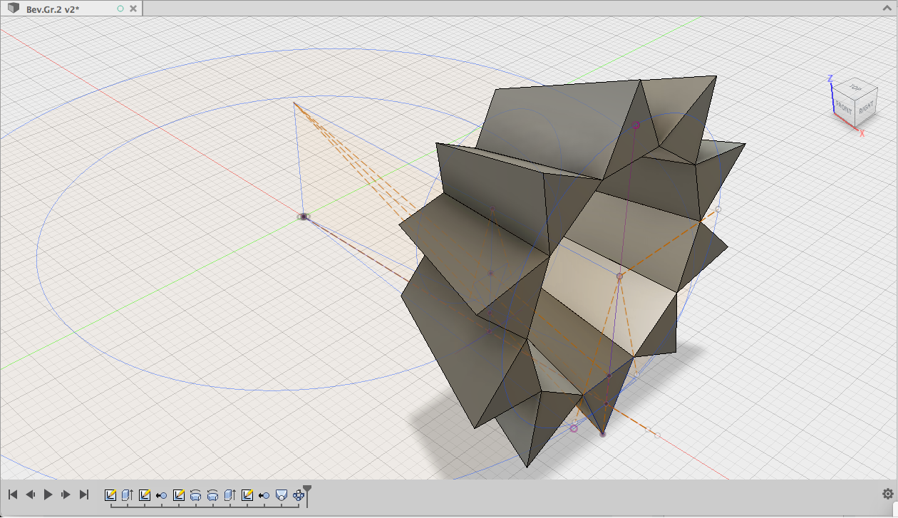This screenshot has width=898, height=518.
Task: Click the green circle status icon on the tab
Action: (120, 9)
